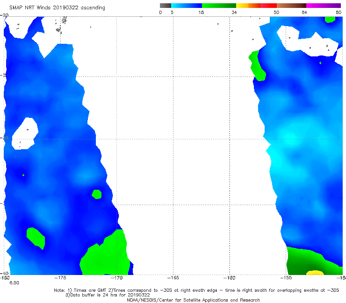Viewport: 346px width, 303px height.
Task: Click the red segment of the colorbar
Action: [x=268, y=6]
